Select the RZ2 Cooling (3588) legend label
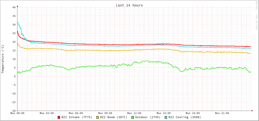The height and width of the screenshot is (121, 259). pyautogui.click(x=184, y=117)
